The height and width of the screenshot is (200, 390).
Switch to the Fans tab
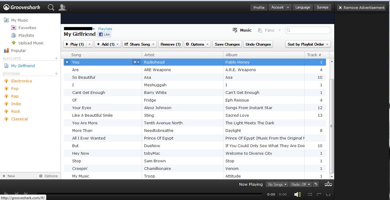tap(266, 30)
